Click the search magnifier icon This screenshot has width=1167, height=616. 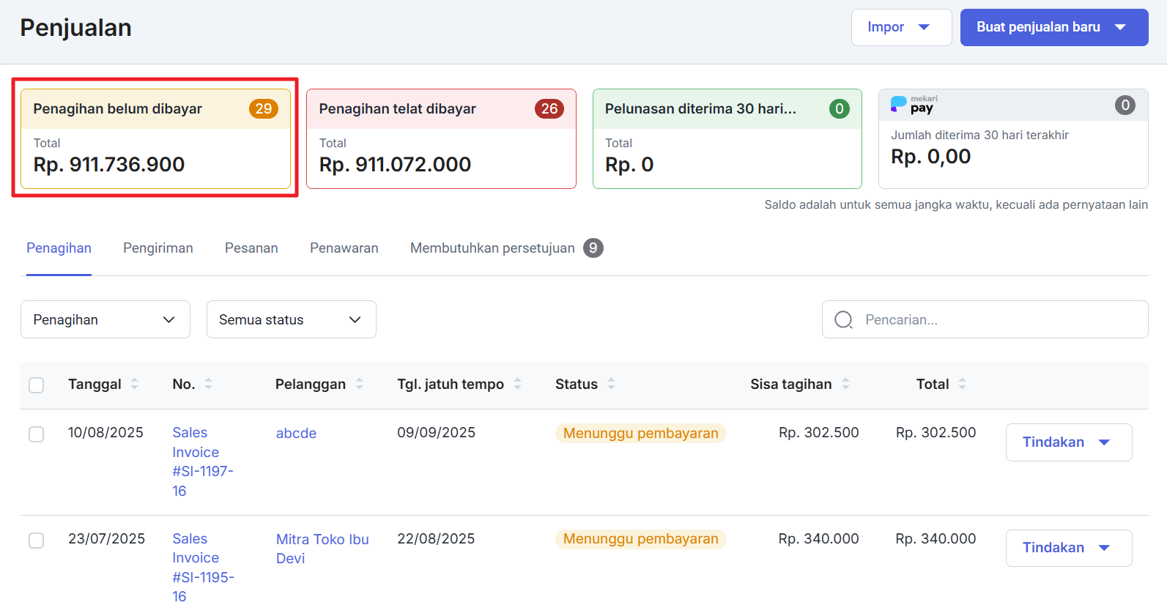coord(843,320)
